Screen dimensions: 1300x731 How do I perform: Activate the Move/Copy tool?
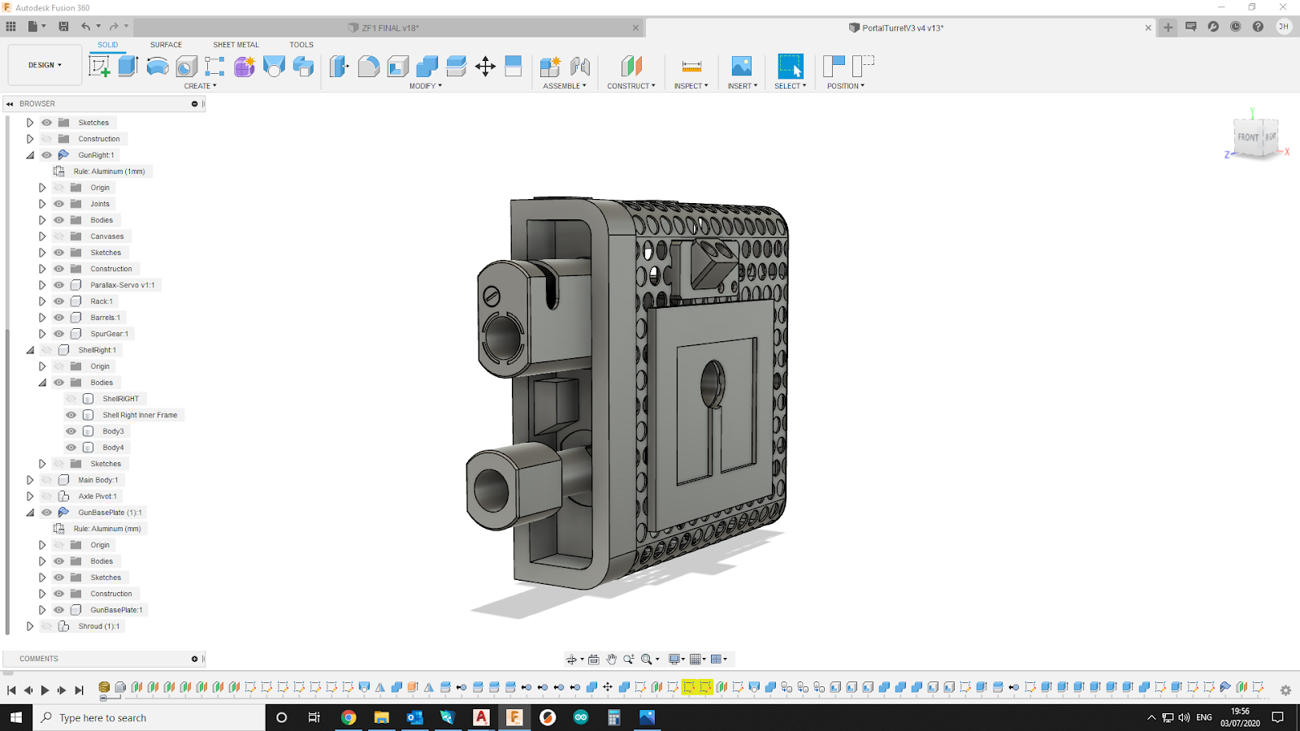coord(485,66)
